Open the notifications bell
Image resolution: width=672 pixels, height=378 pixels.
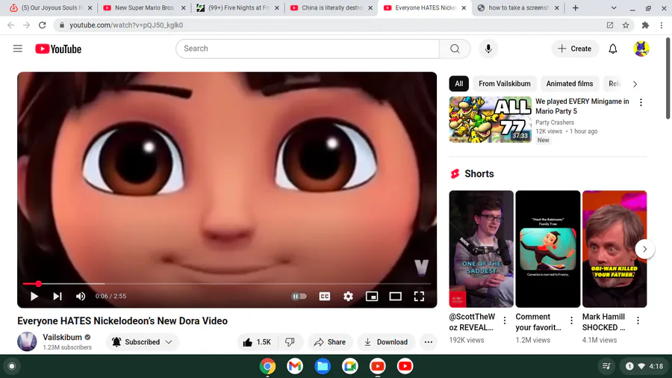[x=613, y=49]
